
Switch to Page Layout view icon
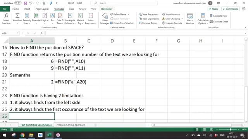pos(204,130)
